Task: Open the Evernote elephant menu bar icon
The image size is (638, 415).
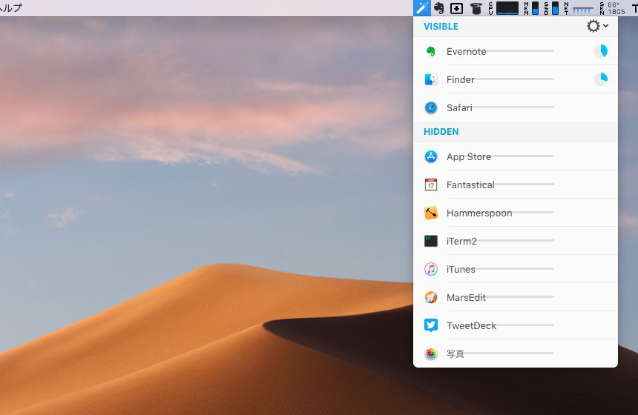Action: tap(439, 8)
